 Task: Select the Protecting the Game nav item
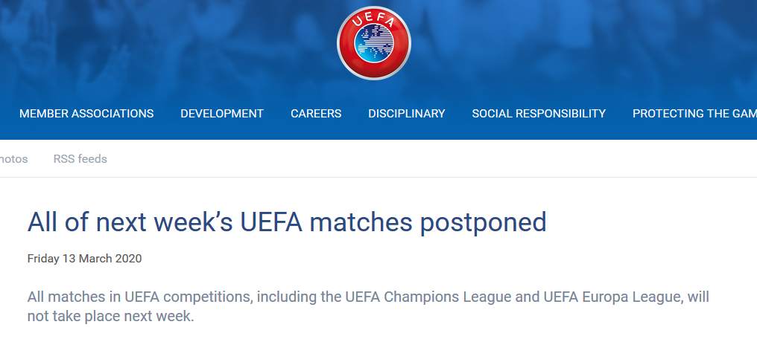[x=694, y=114]
